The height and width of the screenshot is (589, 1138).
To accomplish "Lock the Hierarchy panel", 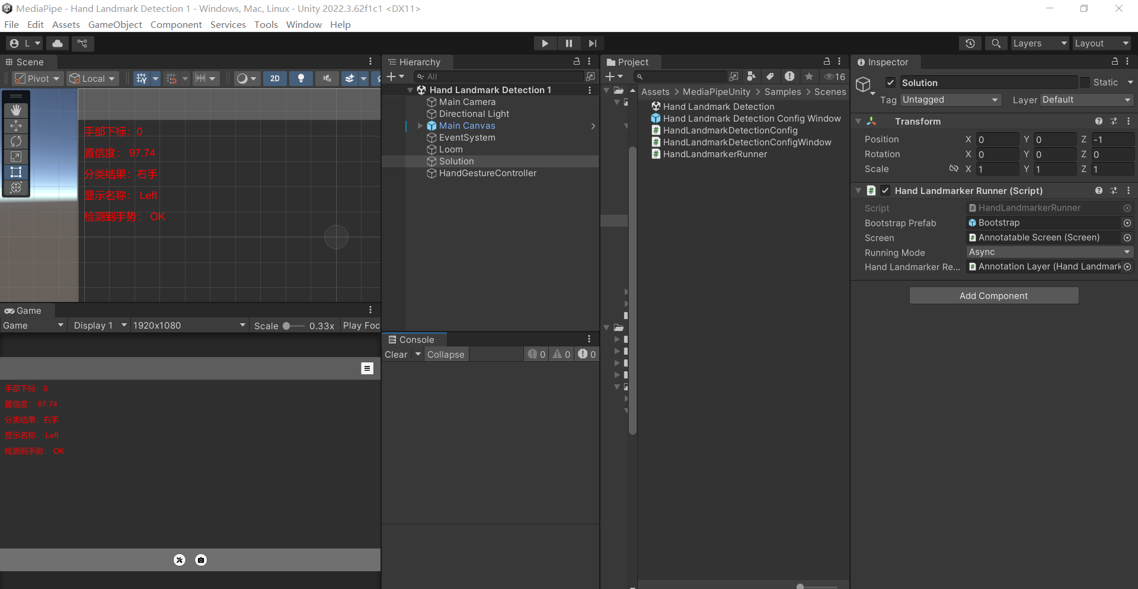I will (577, 62).
